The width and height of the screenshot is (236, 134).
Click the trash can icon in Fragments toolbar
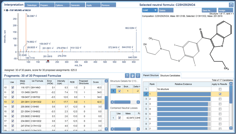coord(132,76)
